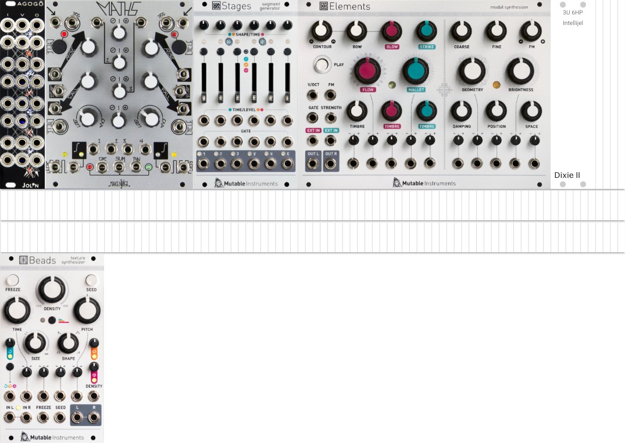Click the FINE tuning knob on Elements
The width and height of the screenshot is (625, 443).
click(x=497, y=31)
